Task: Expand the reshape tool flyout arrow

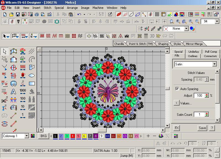Action: coord(17,37)
